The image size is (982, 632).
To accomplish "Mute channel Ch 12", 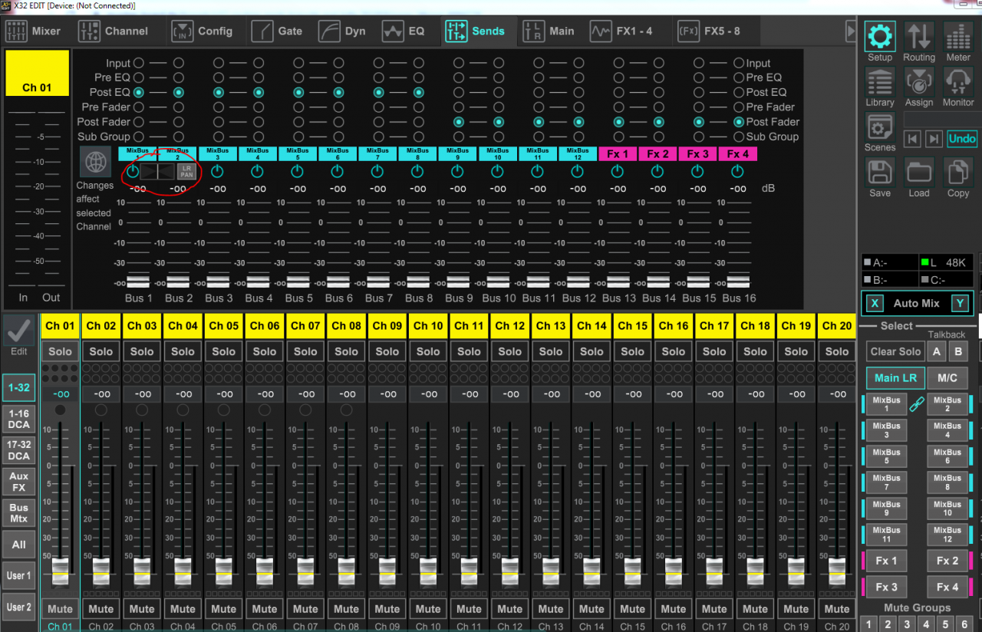I will [509, 609].
